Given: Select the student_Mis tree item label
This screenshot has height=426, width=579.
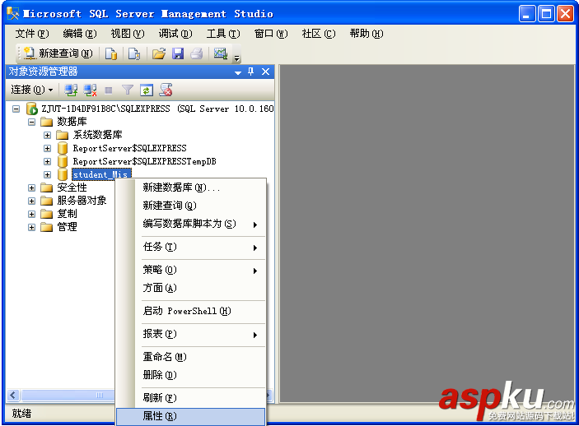Looking at the screenshot, I should 101,174.
